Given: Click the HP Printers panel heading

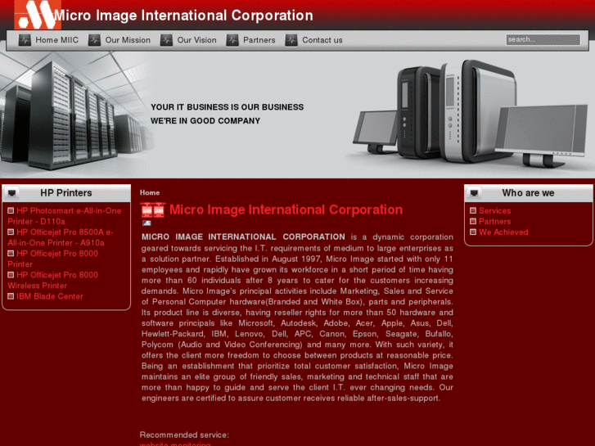Looking at the screenshot, I should 66,193.
